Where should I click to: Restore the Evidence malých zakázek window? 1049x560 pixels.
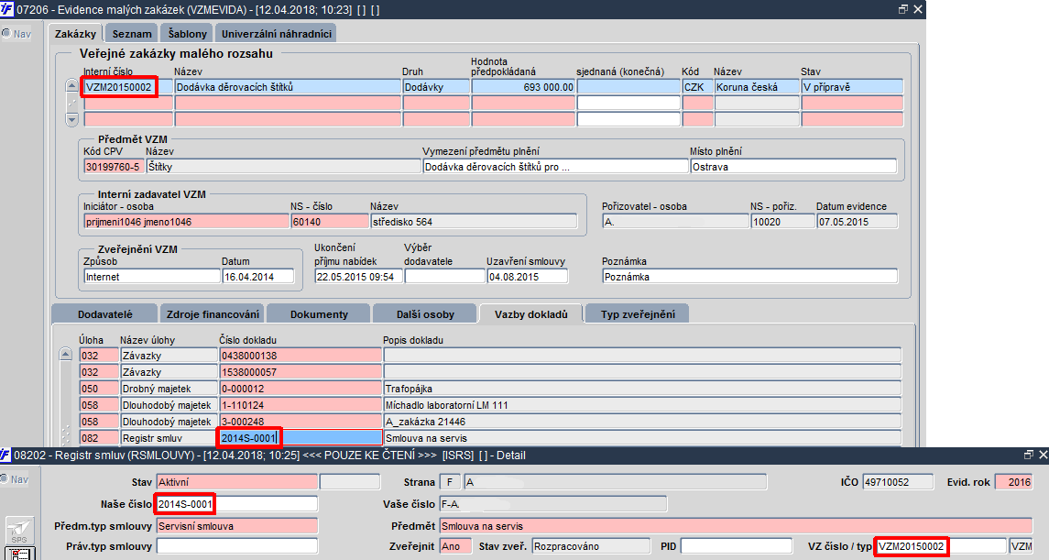pyautogui.click(x=903, y=9)
